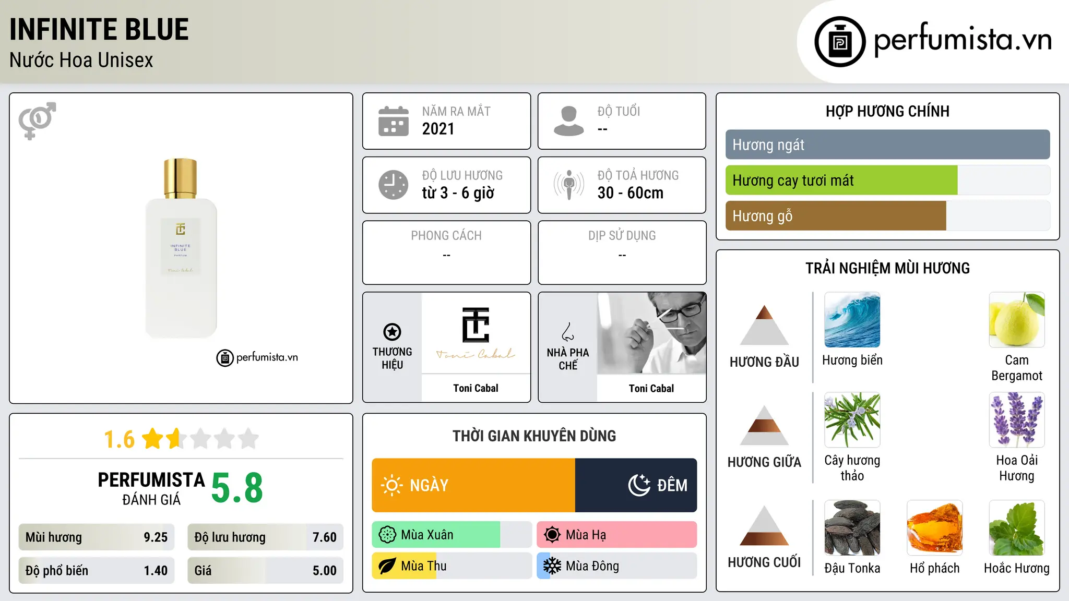Click the snowflake icon for Mùa Đông
Image resolution: width=1069 pixels, height=601 pixels.
[552, 566]
